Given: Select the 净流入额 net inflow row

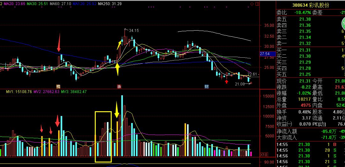Looking at the screenshot, I should pyautogui.click(x=287, y=131).
